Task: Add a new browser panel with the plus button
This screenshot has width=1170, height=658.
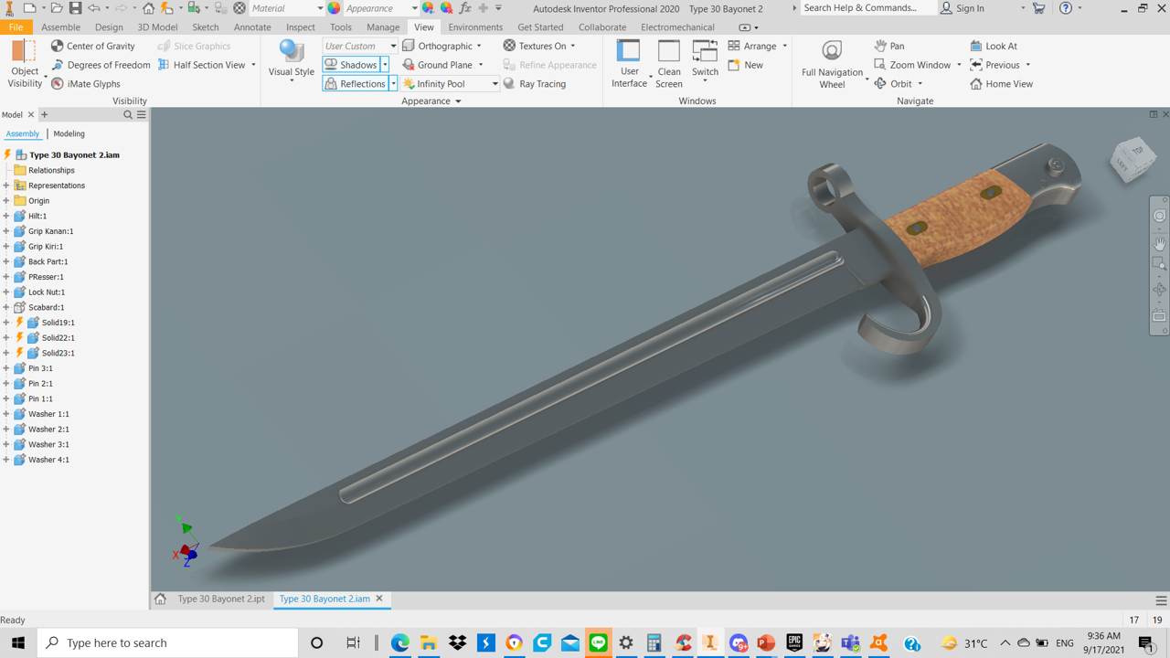Action: pyautogui.click(x=44, y=115)
